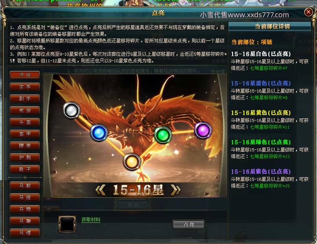Switch to the 副手 slot
This screenshot has width=317, height=244.
pos(25,98)
